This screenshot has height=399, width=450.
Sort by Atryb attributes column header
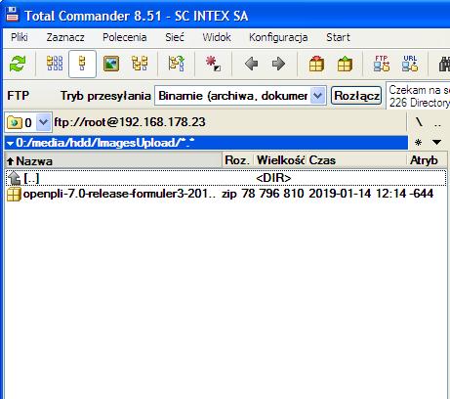(427, 160)
